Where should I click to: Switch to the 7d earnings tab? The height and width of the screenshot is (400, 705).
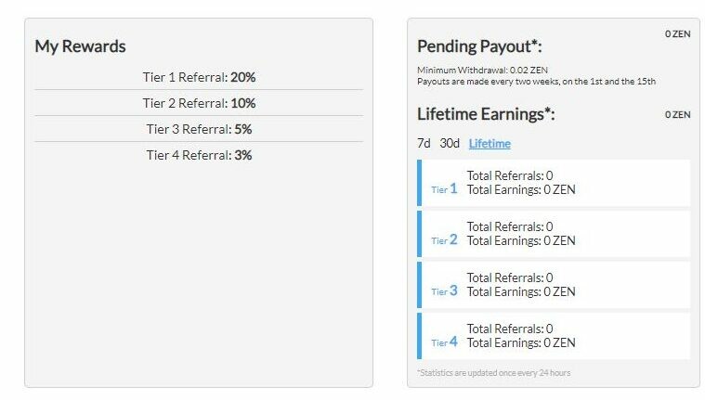click(x=424, y=144)
